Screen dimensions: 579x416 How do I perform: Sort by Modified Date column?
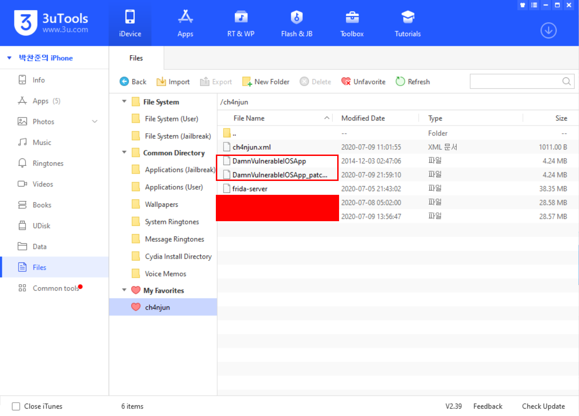click(x=377, y=118)
